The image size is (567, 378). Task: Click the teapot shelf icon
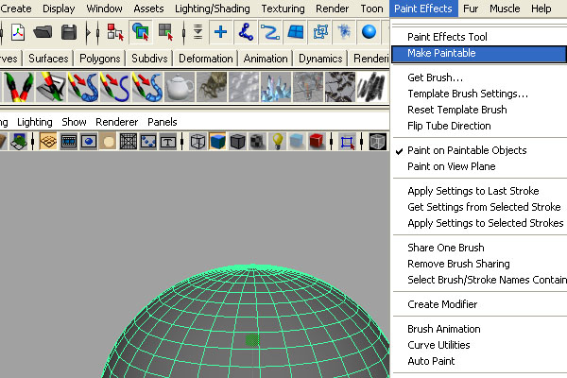180,87
